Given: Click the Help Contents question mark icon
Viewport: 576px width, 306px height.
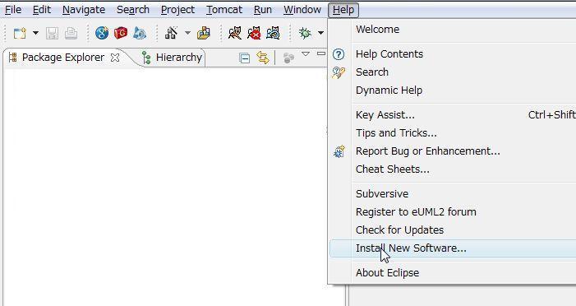Looking at the screenshot, I should click(x=339, y=54).
